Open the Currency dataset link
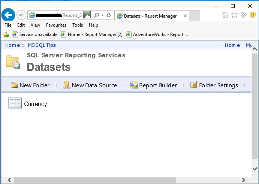The height and width of the screenshot is (184, 259). click(36, 104)
